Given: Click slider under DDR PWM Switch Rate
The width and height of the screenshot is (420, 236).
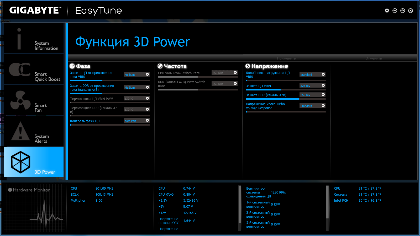Looking at the screenshot, I should pos(198,90).
